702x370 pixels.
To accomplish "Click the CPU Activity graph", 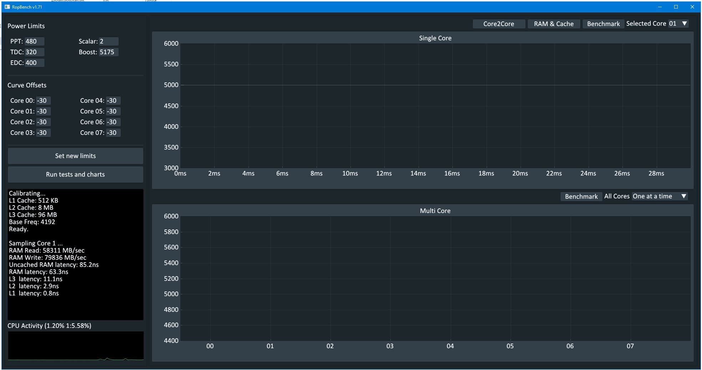I will pos(76,346).
